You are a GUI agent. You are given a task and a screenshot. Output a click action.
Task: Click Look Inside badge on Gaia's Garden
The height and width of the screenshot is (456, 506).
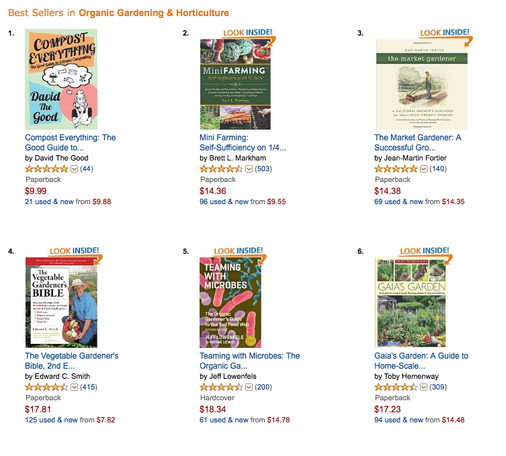(x=425, y=251)
